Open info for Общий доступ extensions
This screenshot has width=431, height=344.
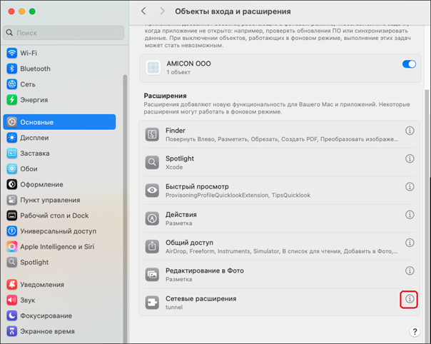pyautogui.click(x=410, y=243)
